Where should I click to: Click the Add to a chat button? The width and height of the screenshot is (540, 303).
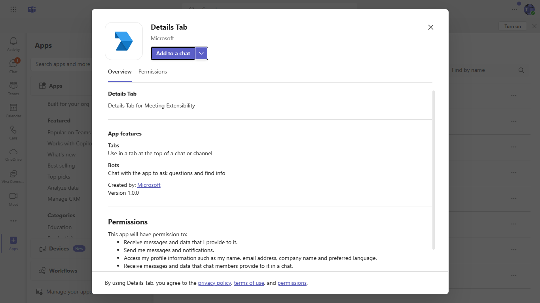173,53
